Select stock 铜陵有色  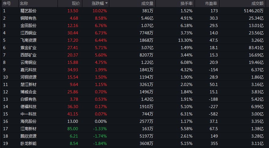28,18
